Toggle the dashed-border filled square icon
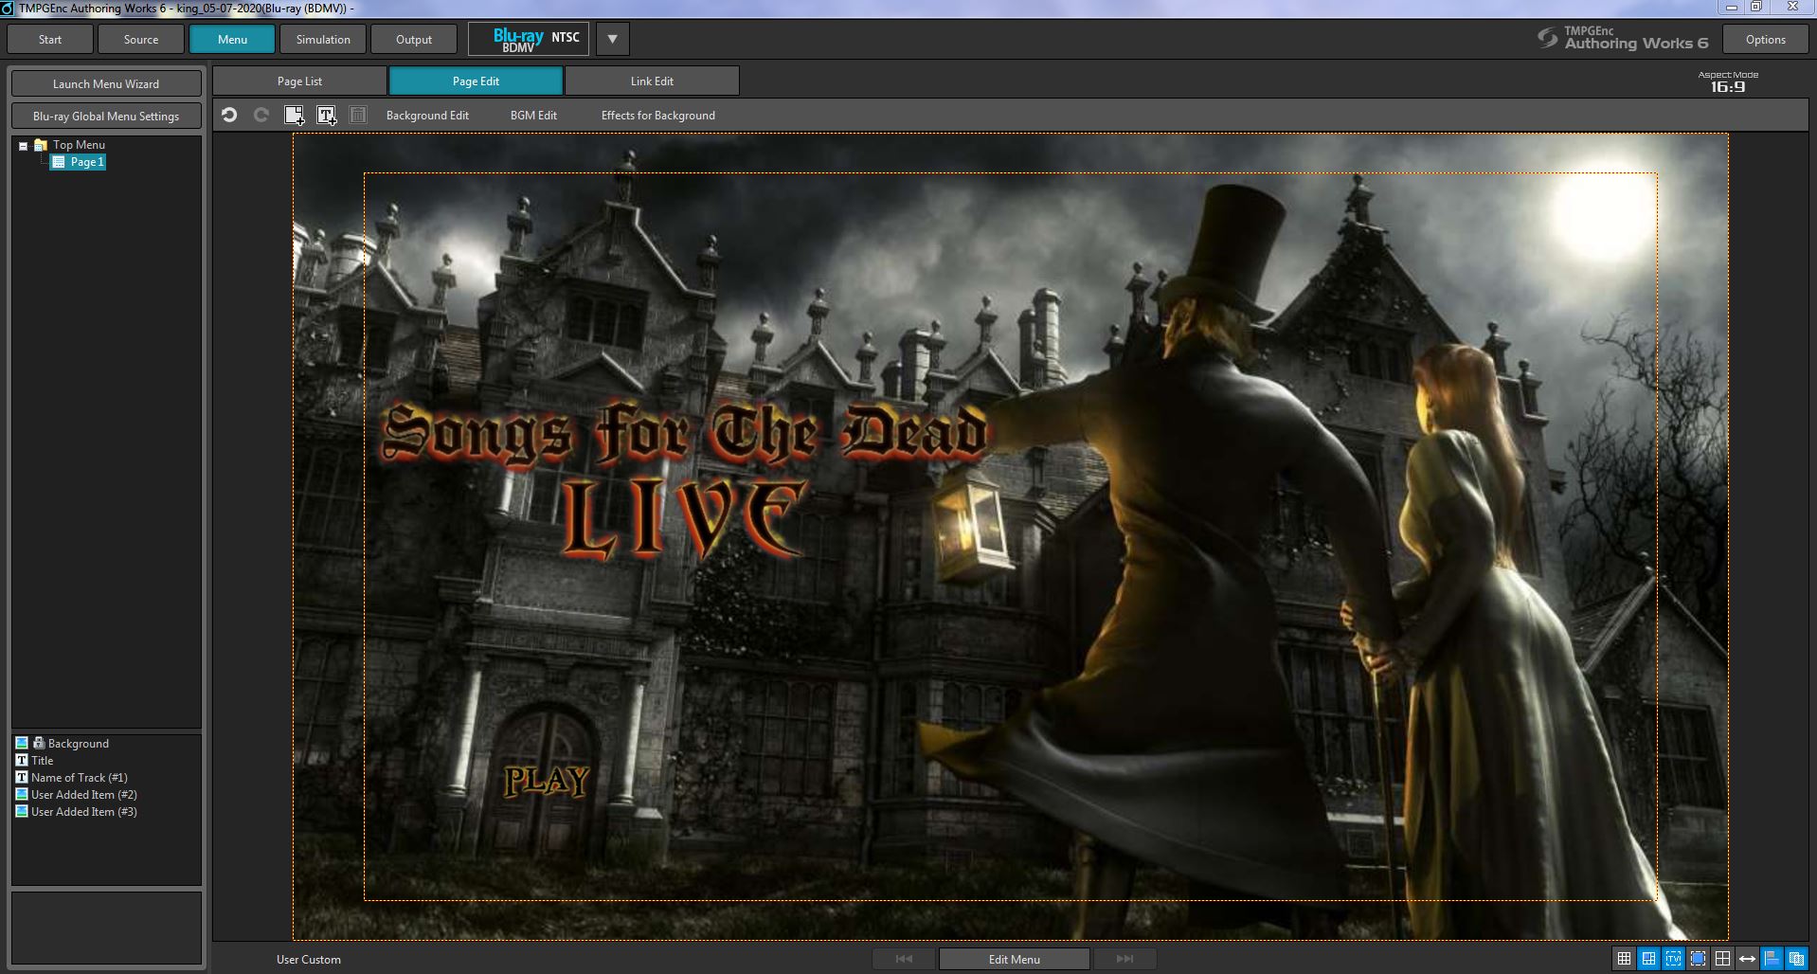The height and width of the screenshot is (974, 1817). tap(1698, 959)
